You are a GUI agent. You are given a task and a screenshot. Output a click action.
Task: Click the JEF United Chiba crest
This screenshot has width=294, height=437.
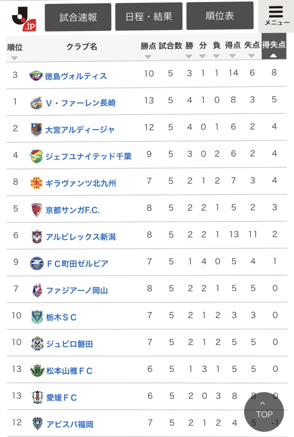tap(36, 156)
